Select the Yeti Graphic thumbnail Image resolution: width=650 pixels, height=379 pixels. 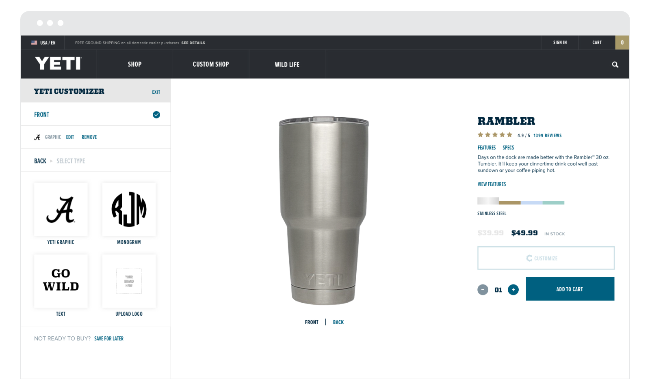[61, 209]
